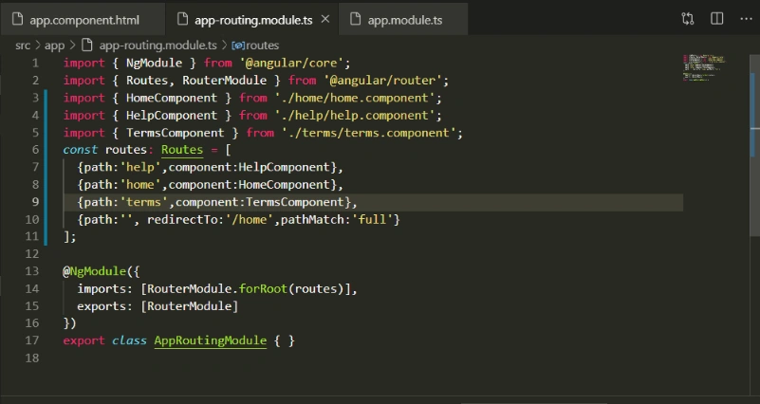
Task: Click '@angular/core' string on line 1
Action: (294, 63)
